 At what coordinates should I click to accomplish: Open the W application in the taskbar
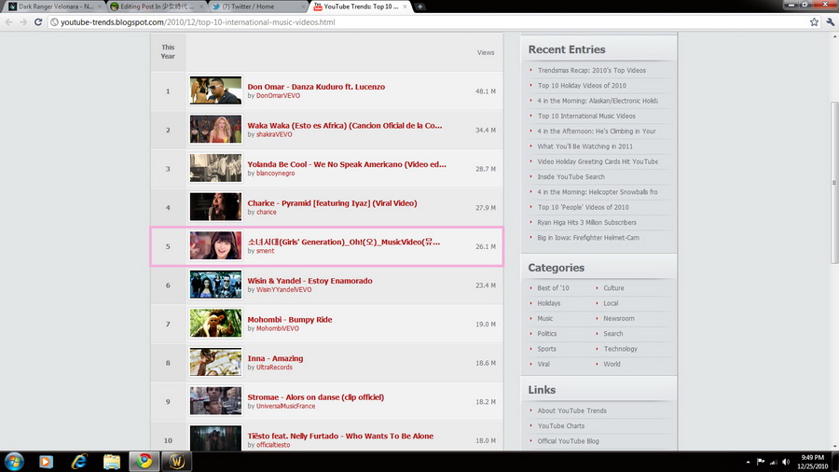[176, 462]
